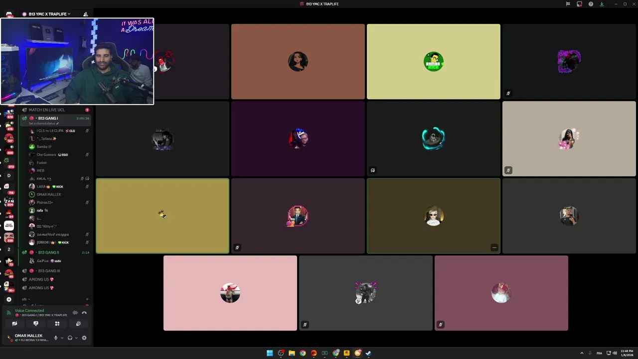Open the activities launcher icon
The height and width of the screenshot is (359, 638).
pyautogui.click(x=57, y=324)
